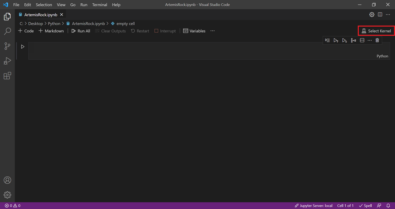This screenshot has width=395, height=209.
Task: Add a new Code cell
Action: [26, 31]
